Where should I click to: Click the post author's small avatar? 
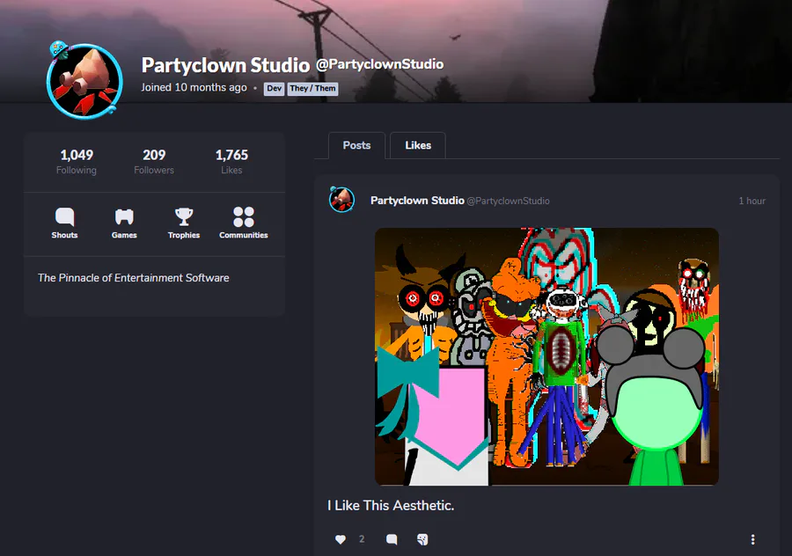point(342,200)
